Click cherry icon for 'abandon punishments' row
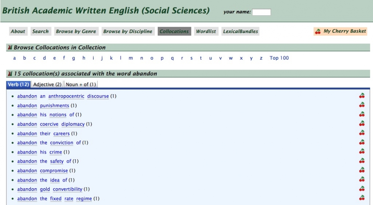 (x=362, y=105)
